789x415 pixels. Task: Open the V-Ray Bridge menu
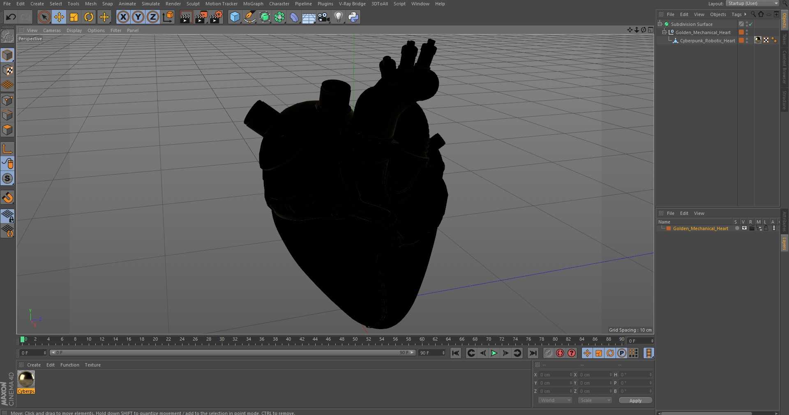pyautogui.click(x=352, y=4)
